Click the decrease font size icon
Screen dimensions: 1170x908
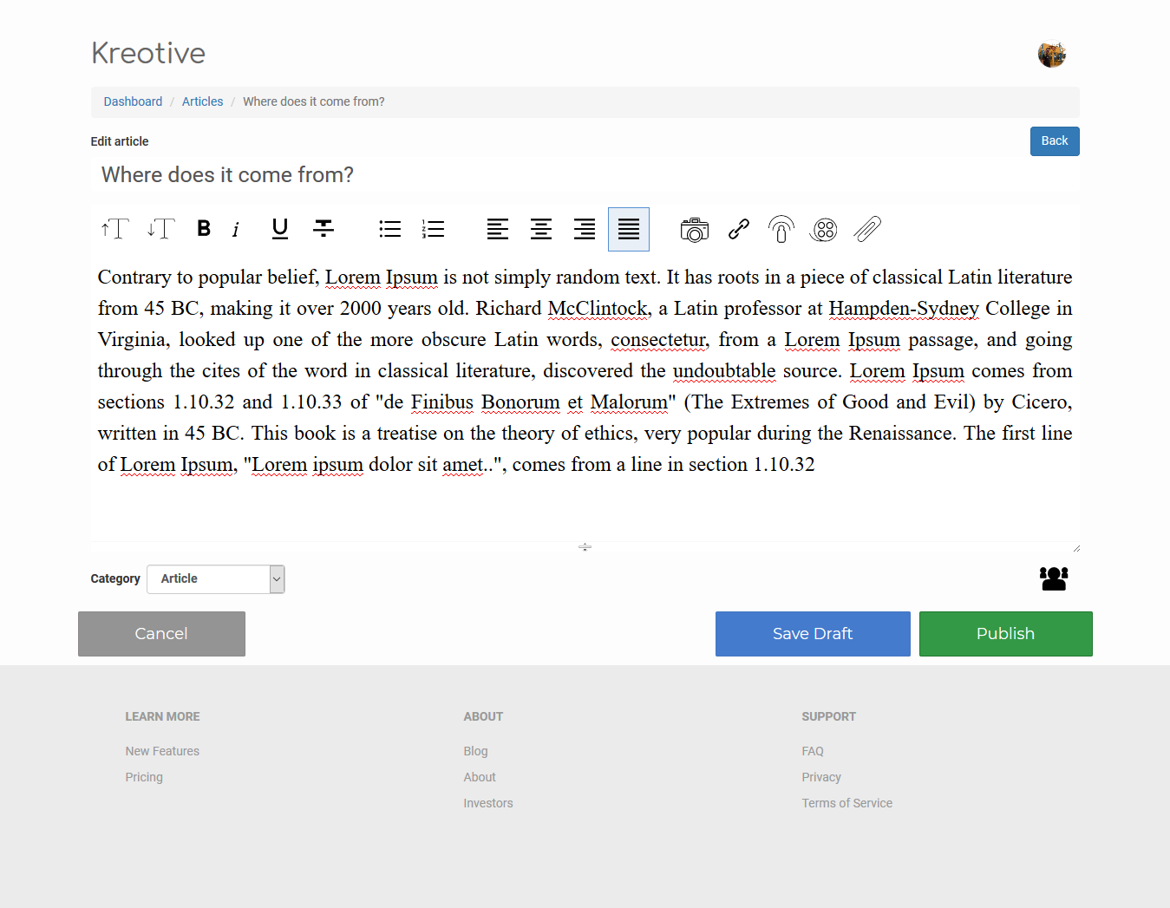[161, 229]
